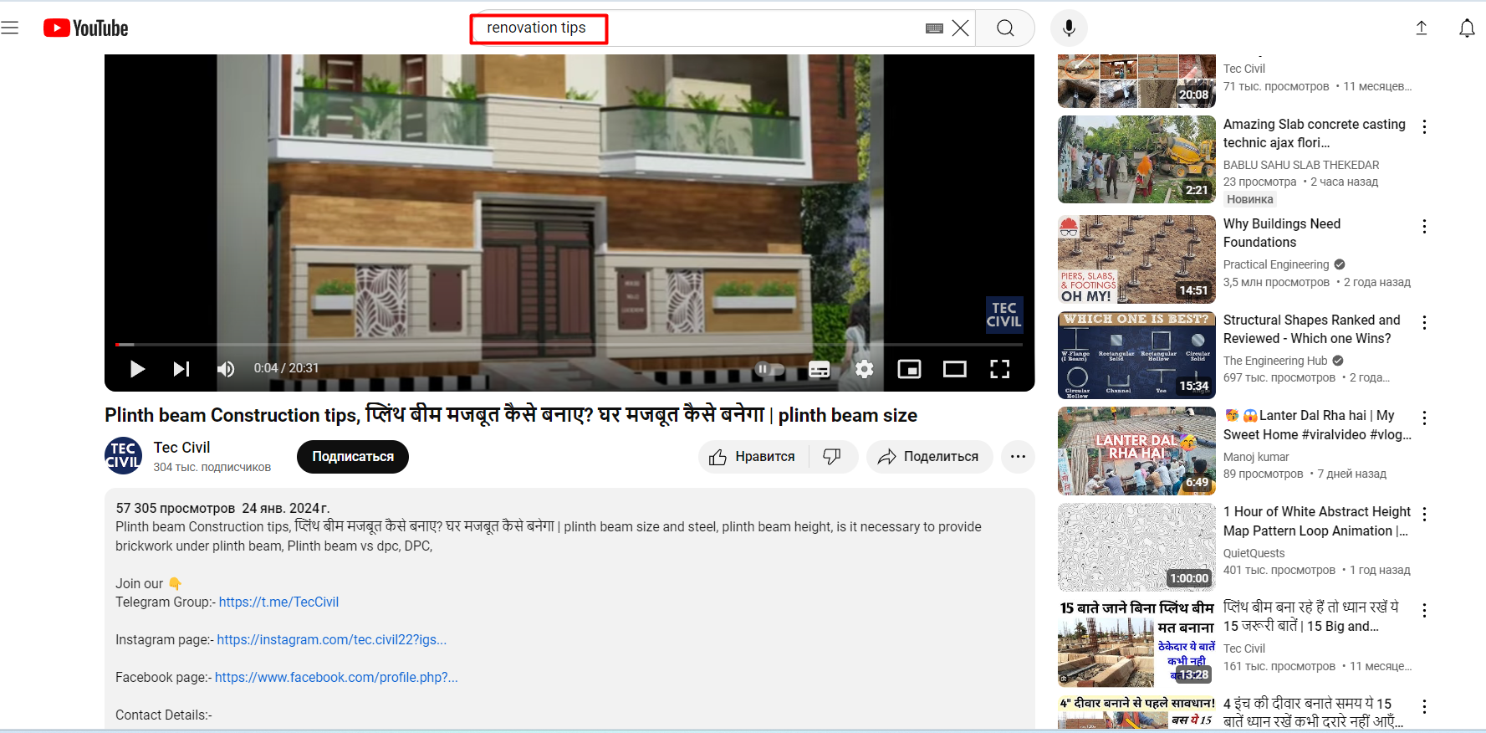
Task: Play the video
Action: [137, 369]
